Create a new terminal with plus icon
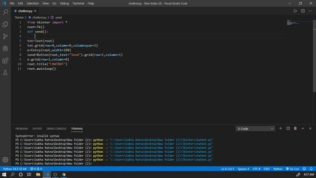 [x=280, y=129]
